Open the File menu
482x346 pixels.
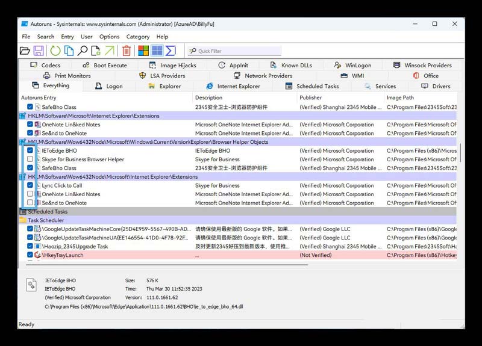[26, 37]
